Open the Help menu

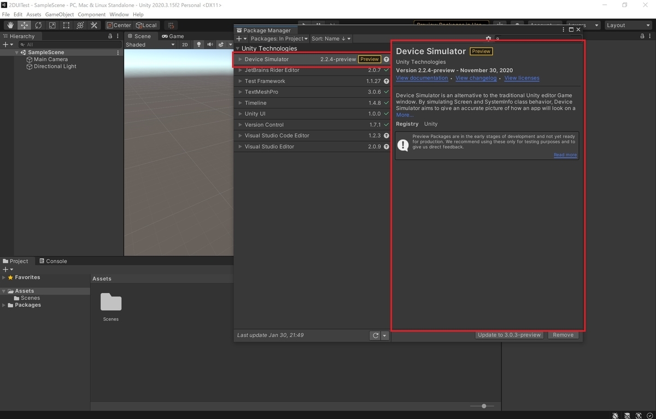(138, 14)
